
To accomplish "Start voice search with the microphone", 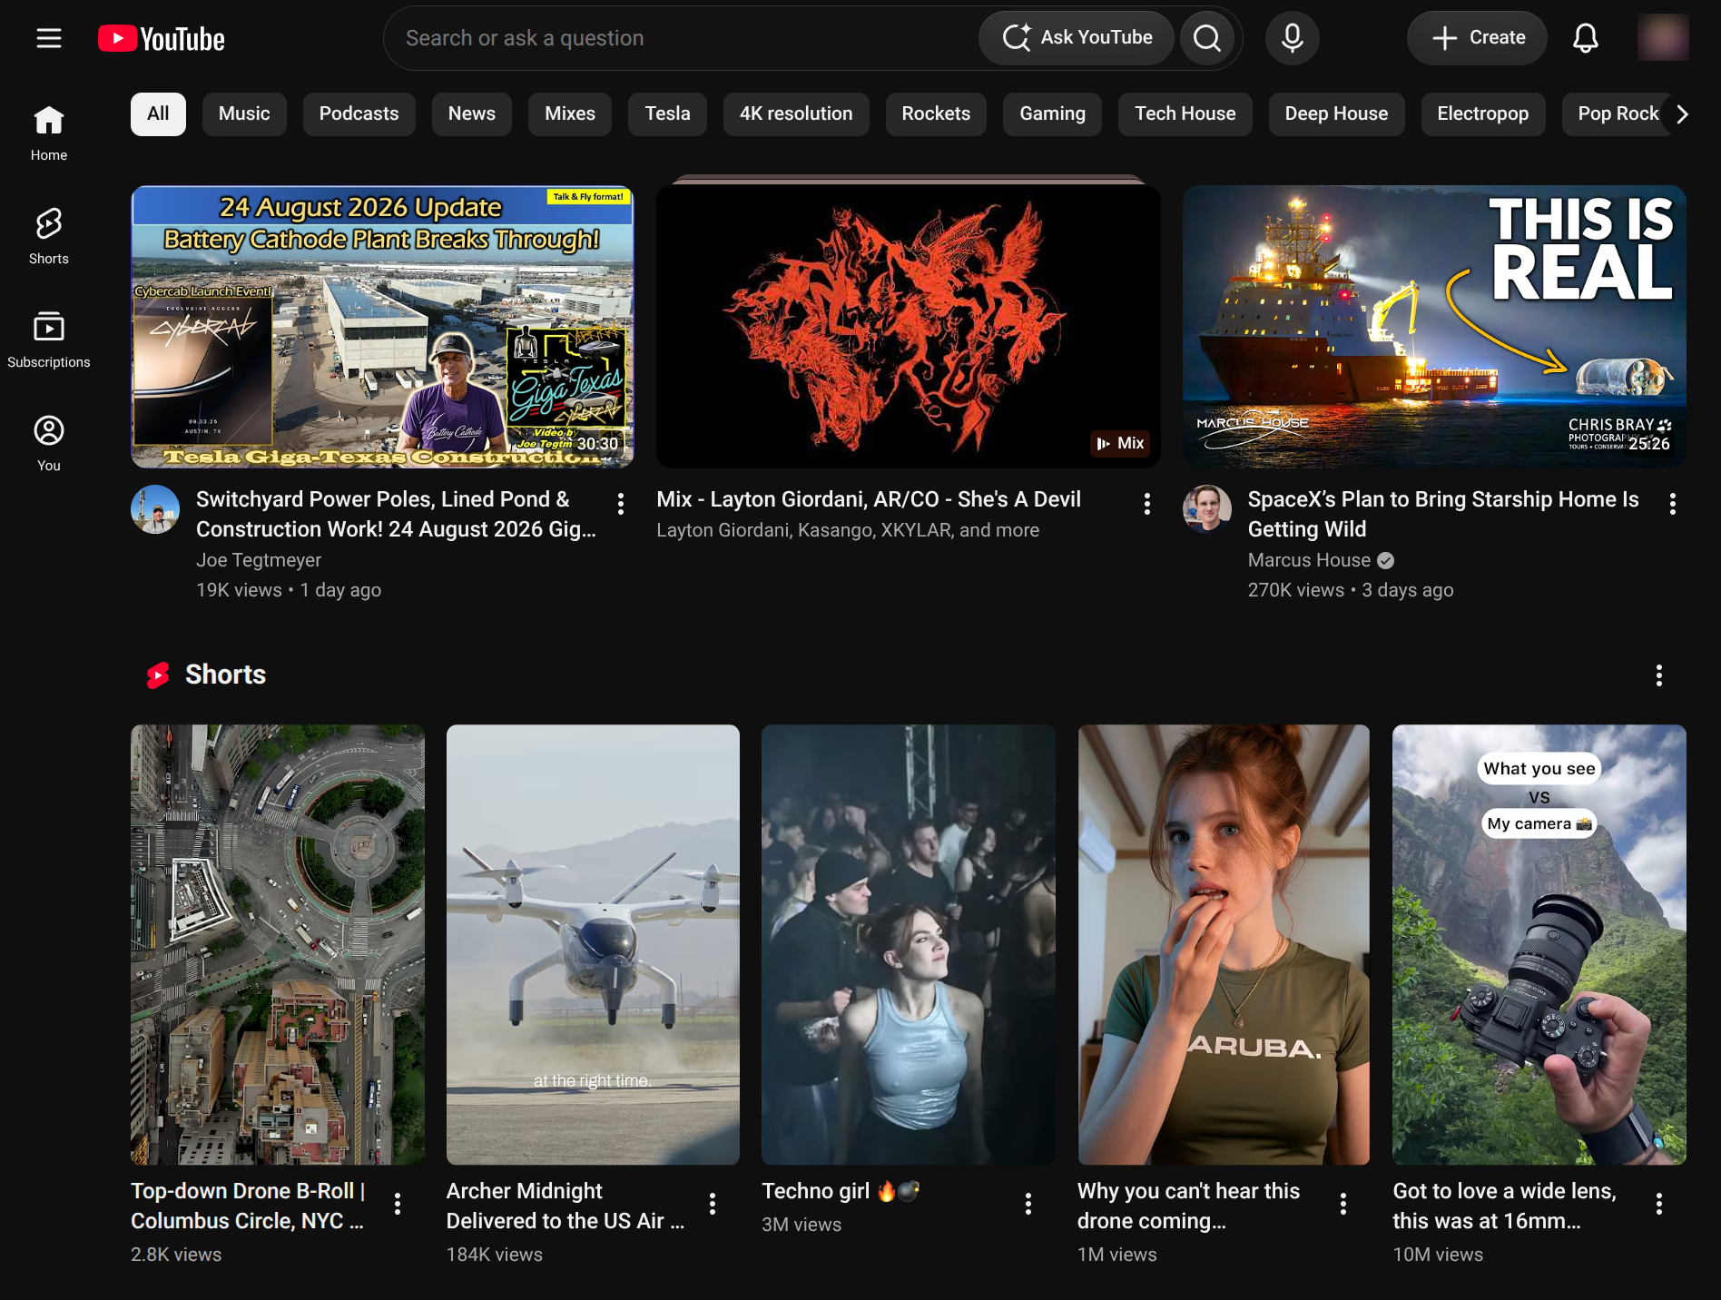I will pos(1293,38).
